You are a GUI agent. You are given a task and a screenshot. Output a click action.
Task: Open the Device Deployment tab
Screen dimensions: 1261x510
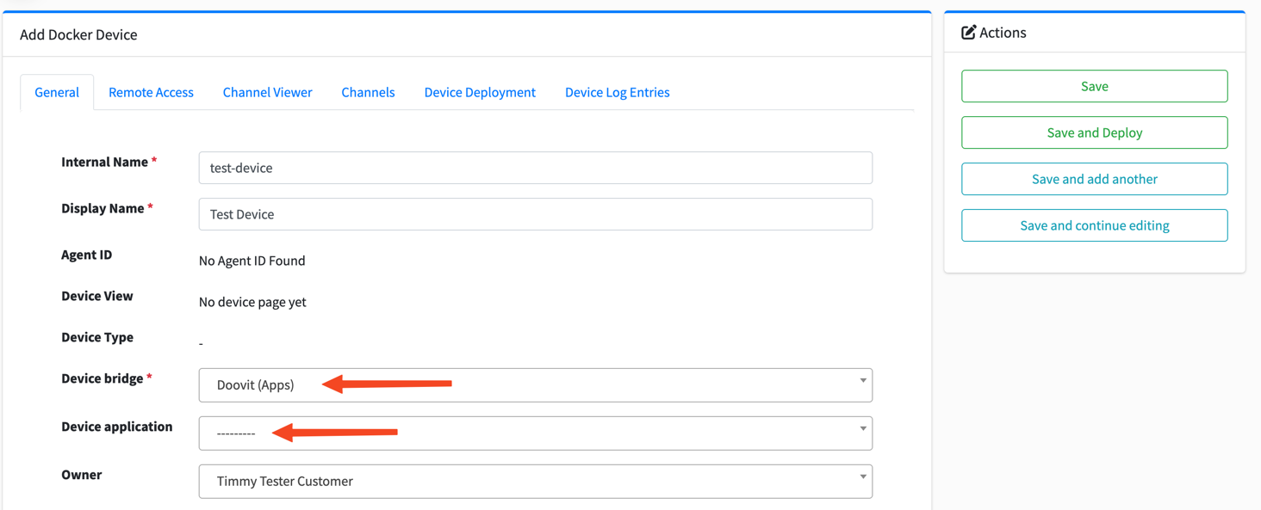[x=480, y=92]
